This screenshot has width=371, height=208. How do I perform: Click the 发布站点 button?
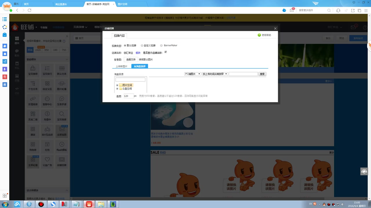click(358, 38)
